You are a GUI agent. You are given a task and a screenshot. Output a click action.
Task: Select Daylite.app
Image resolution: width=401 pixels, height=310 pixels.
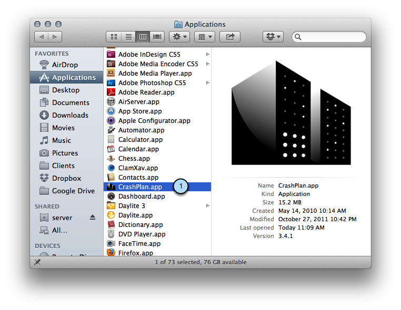tap(157, 215)
